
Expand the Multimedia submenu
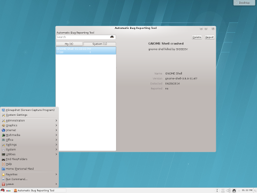30,135
